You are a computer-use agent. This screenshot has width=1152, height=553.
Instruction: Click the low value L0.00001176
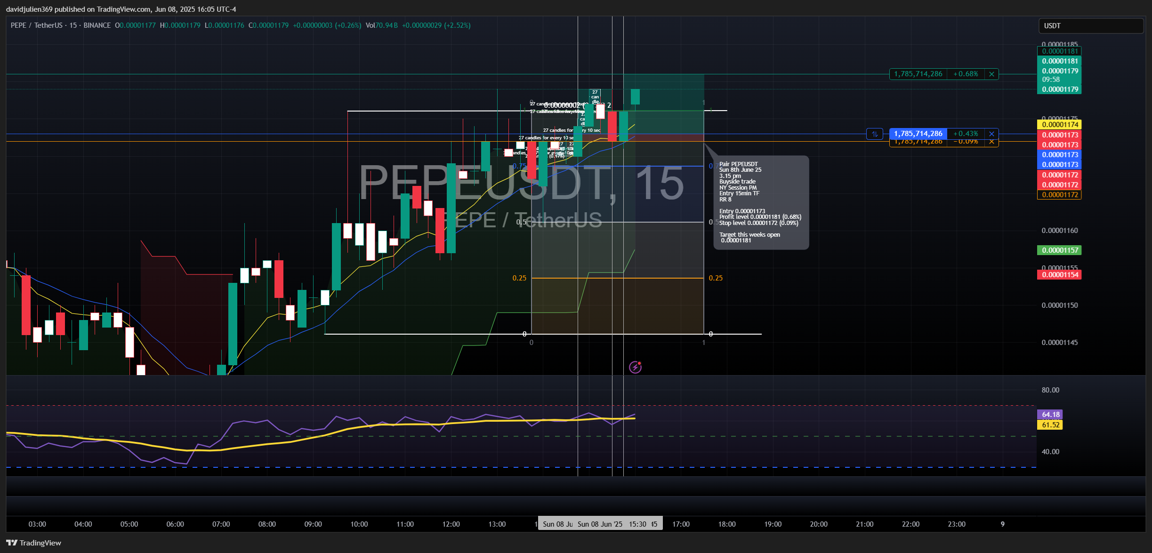coord(225,25)
